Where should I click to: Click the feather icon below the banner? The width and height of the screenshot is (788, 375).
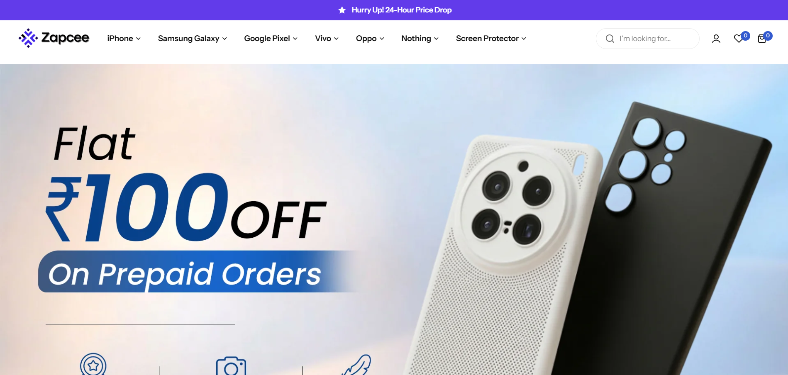coord(357,365)
